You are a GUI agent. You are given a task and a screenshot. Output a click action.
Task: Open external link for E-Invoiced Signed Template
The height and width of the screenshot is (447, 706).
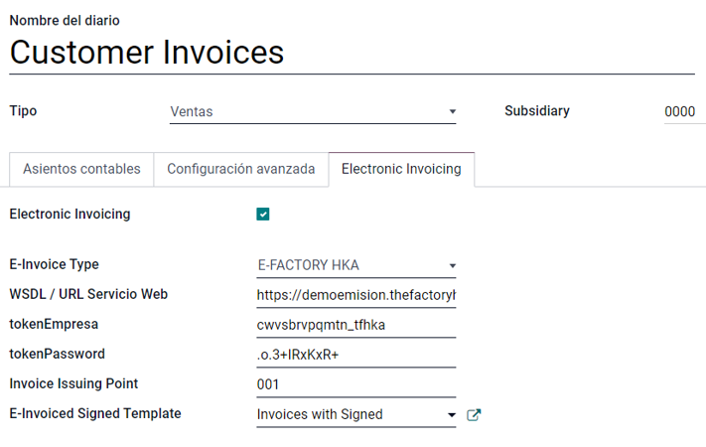click(474, 414)
